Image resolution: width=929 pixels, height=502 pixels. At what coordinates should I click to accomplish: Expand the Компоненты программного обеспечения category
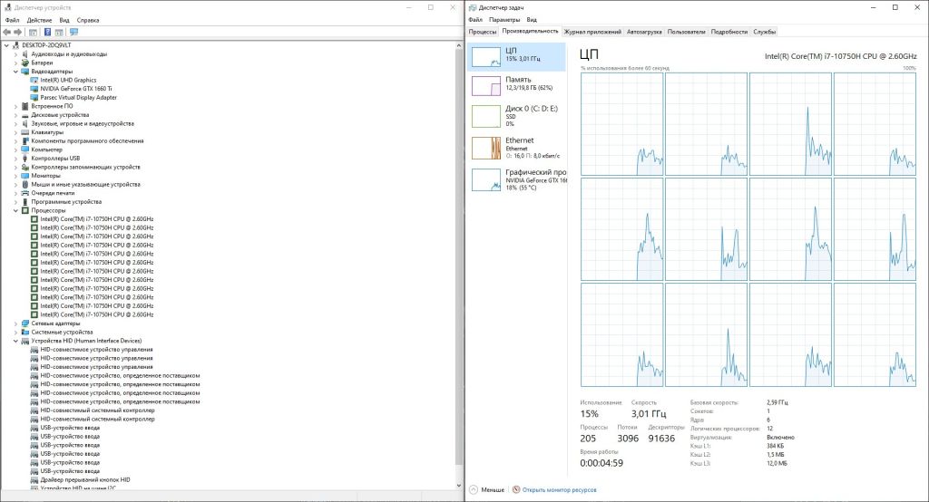[16, 140]
